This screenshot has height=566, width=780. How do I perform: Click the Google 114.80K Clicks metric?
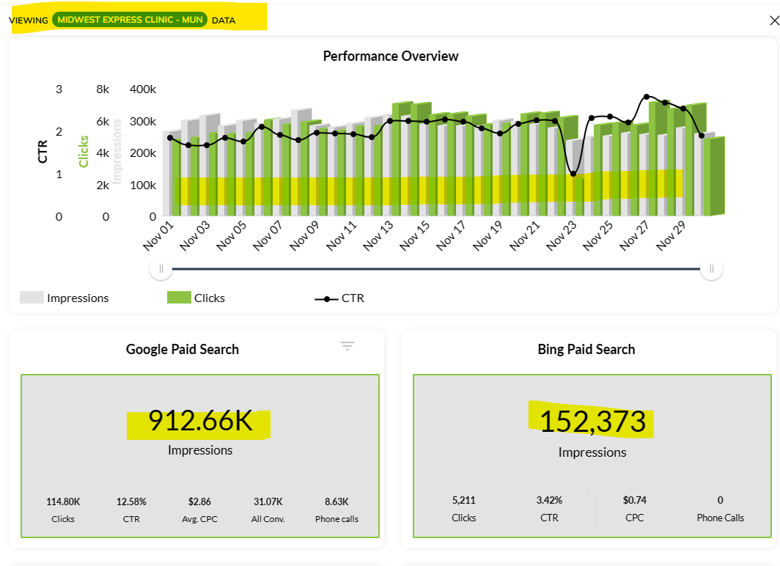(x=63, y=510)
